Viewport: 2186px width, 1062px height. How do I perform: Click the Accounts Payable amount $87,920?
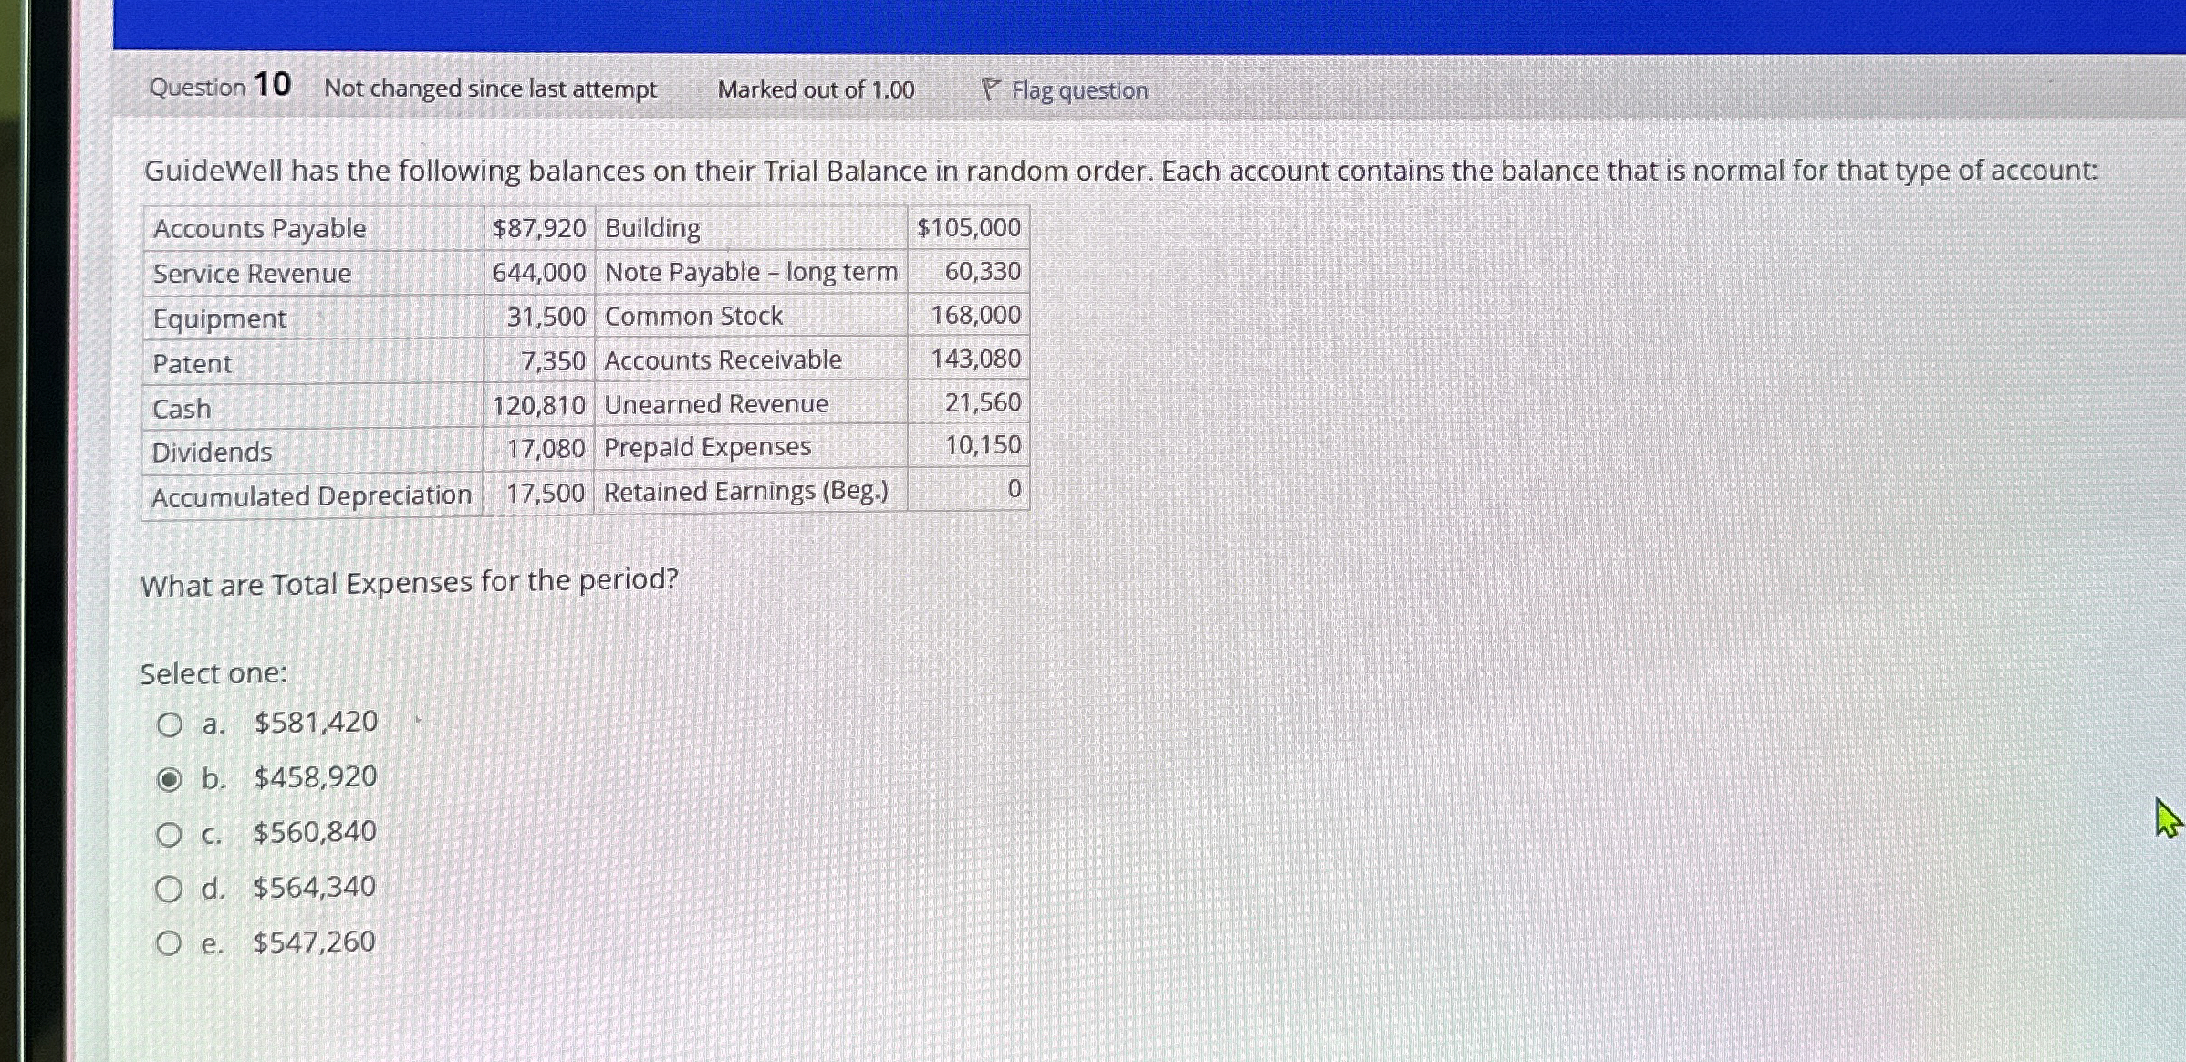[x=538, y=228]
